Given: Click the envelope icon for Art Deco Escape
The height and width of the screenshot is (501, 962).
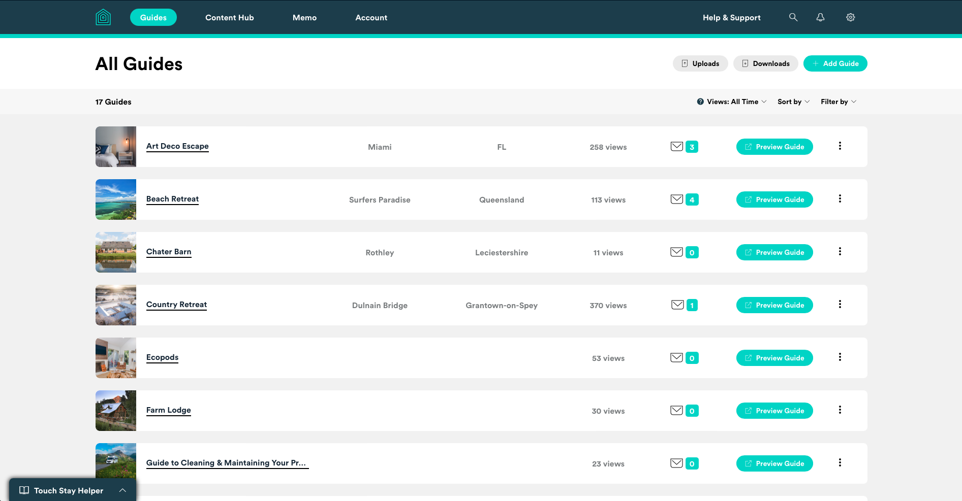Looking at the screenshot, I should 676,147.
